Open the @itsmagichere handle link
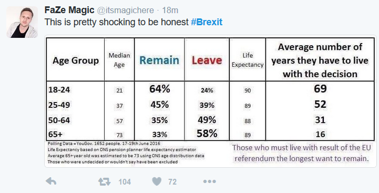 (126, 11)
